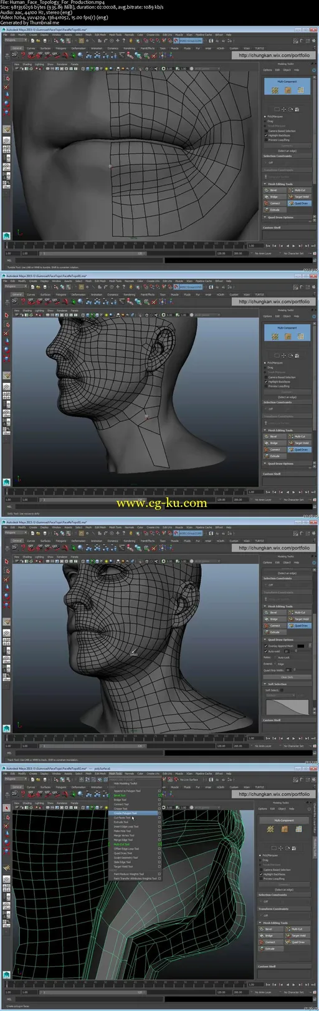Click Clear Dots button in the third frame
Viewport: 319px width, 1011px height.
pyautogui.click(x=287, y=677)
